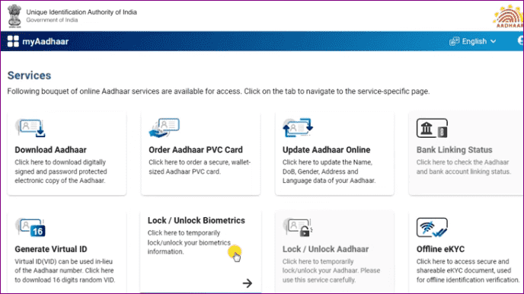Click the Download Aadhaar card icon
This screenshot has width=524, height=294.
(30, 128)
